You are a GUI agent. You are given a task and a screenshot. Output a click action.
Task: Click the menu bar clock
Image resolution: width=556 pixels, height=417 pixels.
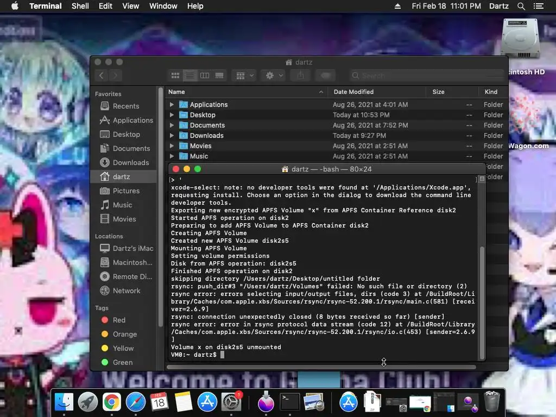click(446, 6)
